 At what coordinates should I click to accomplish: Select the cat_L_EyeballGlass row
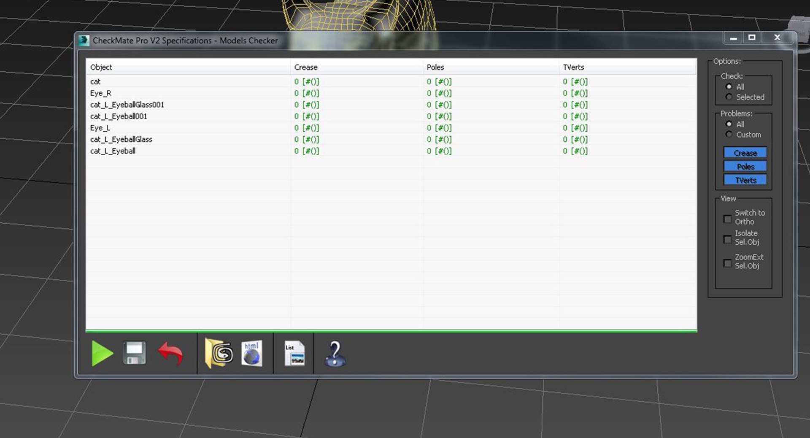(x=391, y=139)
